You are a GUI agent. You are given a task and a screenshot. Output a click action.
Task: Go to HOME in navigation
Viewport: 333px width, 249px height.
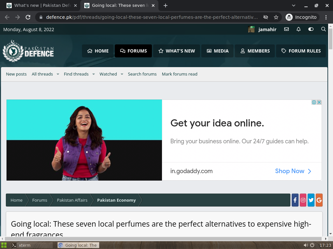(98, 51)
